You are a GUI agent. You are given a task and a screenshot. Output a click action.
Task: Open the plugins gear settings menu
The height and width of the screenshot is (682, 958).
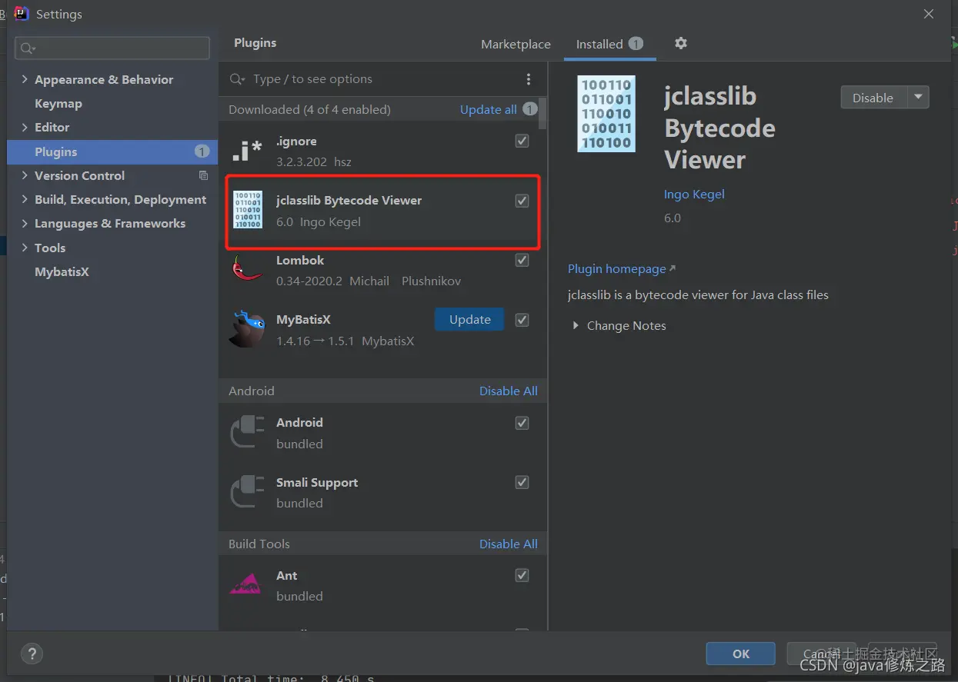(x=680, y=43)
